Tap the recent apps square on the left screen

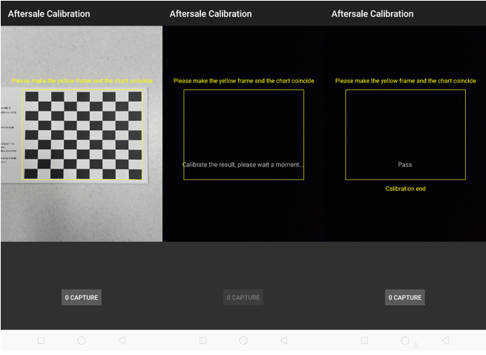(41, 340)
